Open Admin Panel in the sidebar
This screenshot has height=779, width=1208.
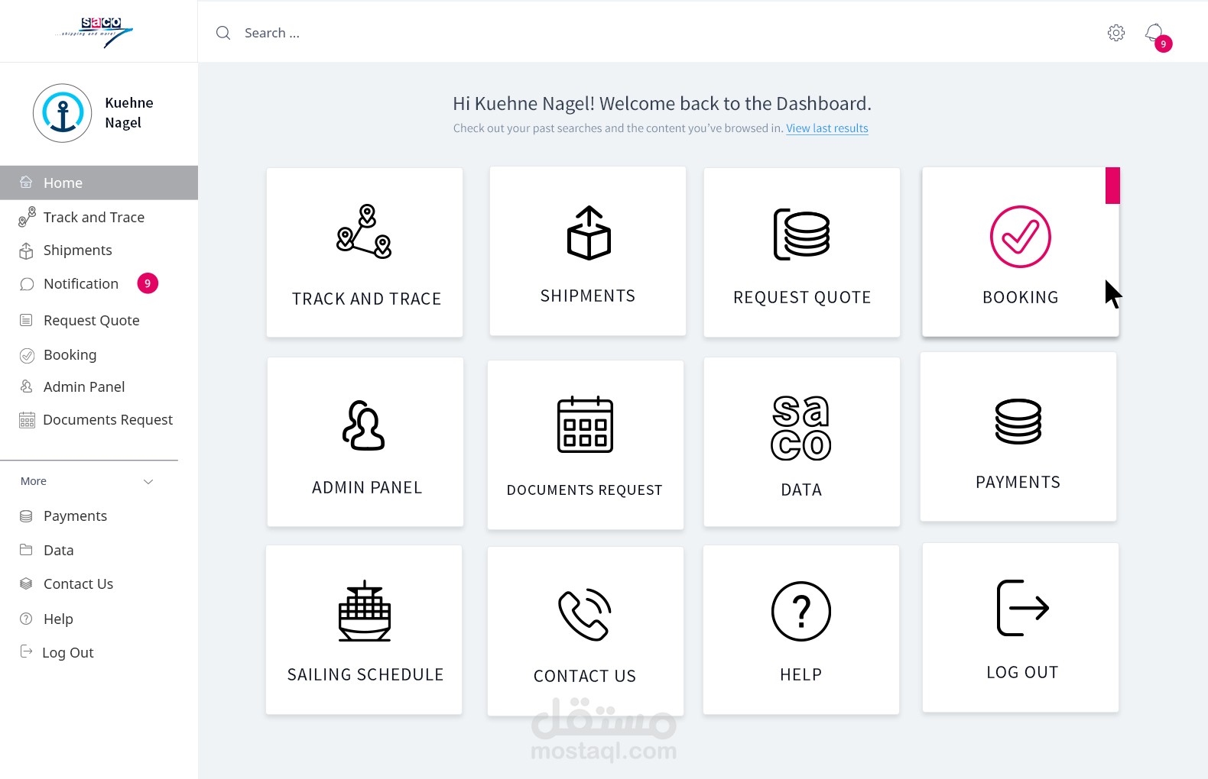click(84, 387)
